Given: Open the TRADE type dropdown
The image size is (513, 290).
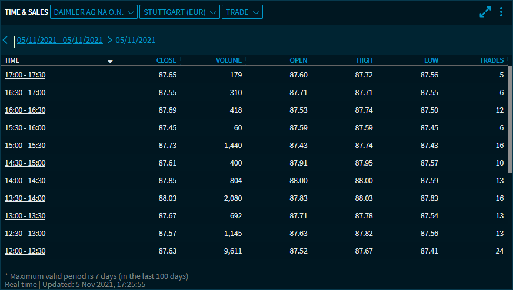Looking at the screenshot, I should [242, 12].
